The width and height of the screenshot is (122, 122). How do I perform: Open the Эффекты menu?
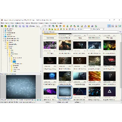click(18, 23)
